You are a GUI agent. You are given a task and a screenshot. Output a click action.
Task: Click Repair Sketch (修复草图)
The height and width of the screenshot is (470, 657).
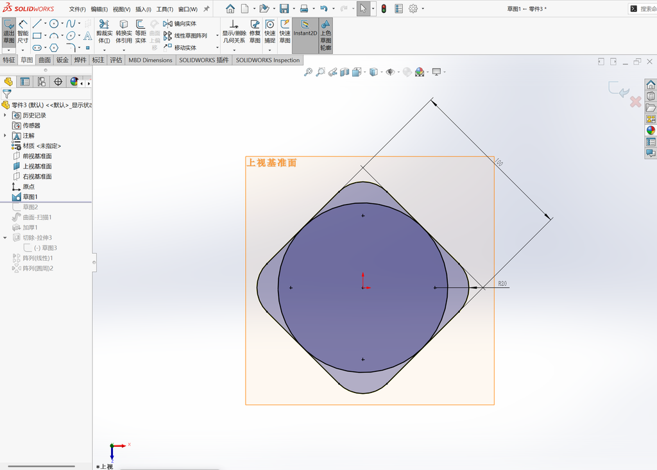[255, 31]
